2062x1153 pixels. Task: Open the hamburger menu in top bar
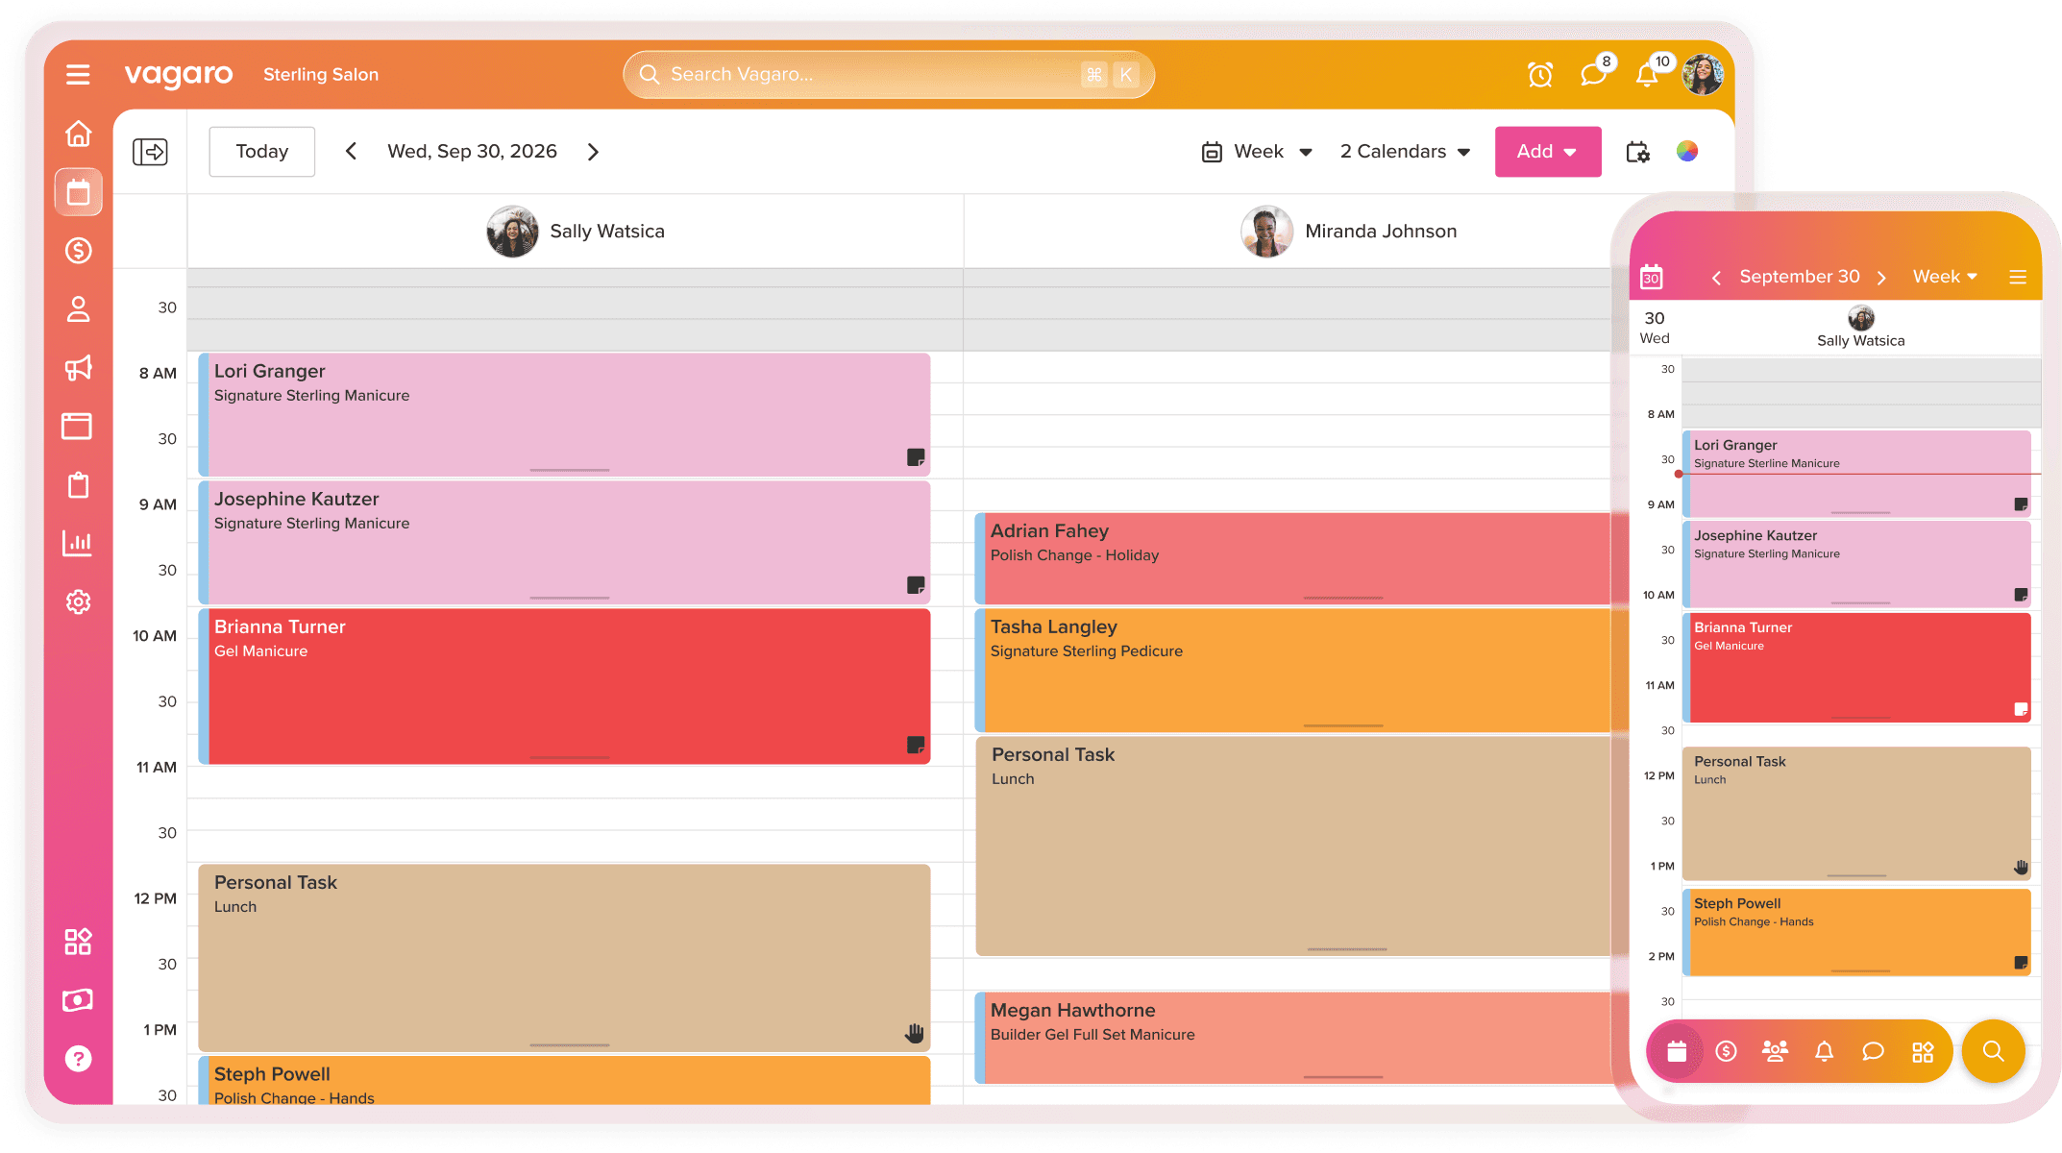(x=78, y=74)
